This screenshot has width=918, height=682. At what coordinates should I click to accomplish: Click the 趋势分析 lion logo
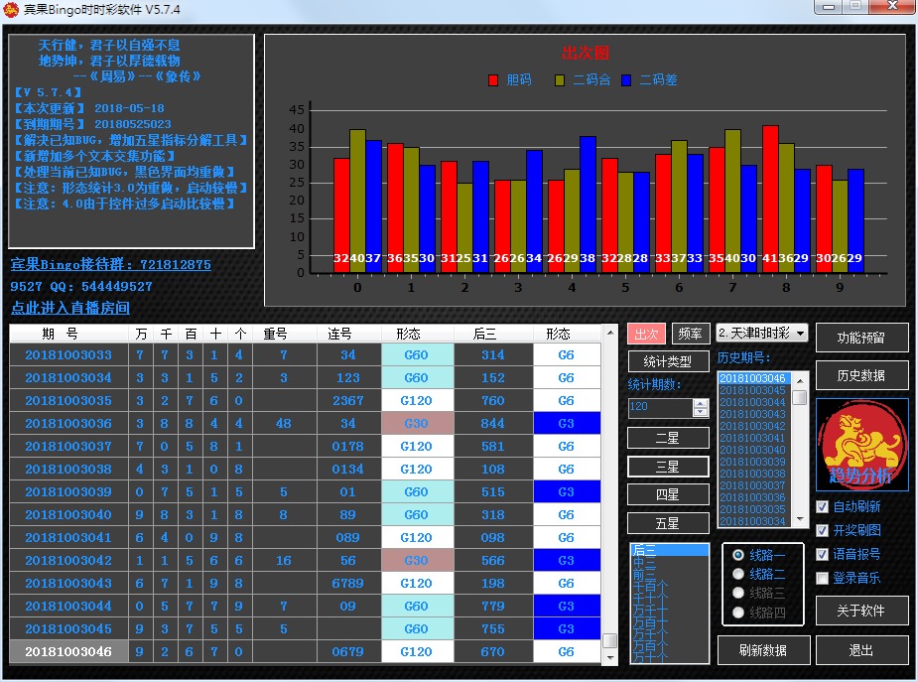(x=861, y=444)
